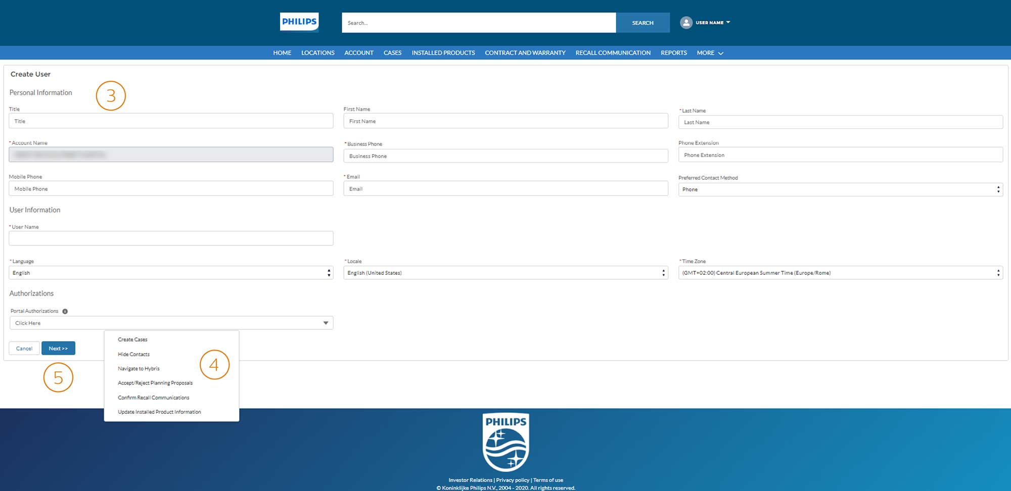1011x491 pixels.
Task: Click the Philips logo in header
Action: tap(299, 22)
